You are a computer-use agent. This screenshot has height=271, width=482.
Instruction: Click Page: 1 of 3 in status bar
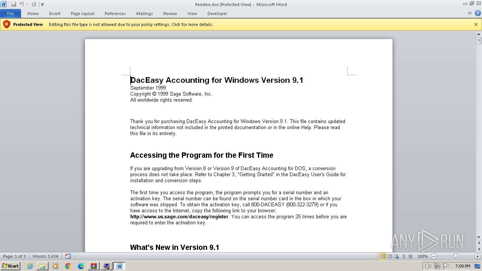(14, 256)
